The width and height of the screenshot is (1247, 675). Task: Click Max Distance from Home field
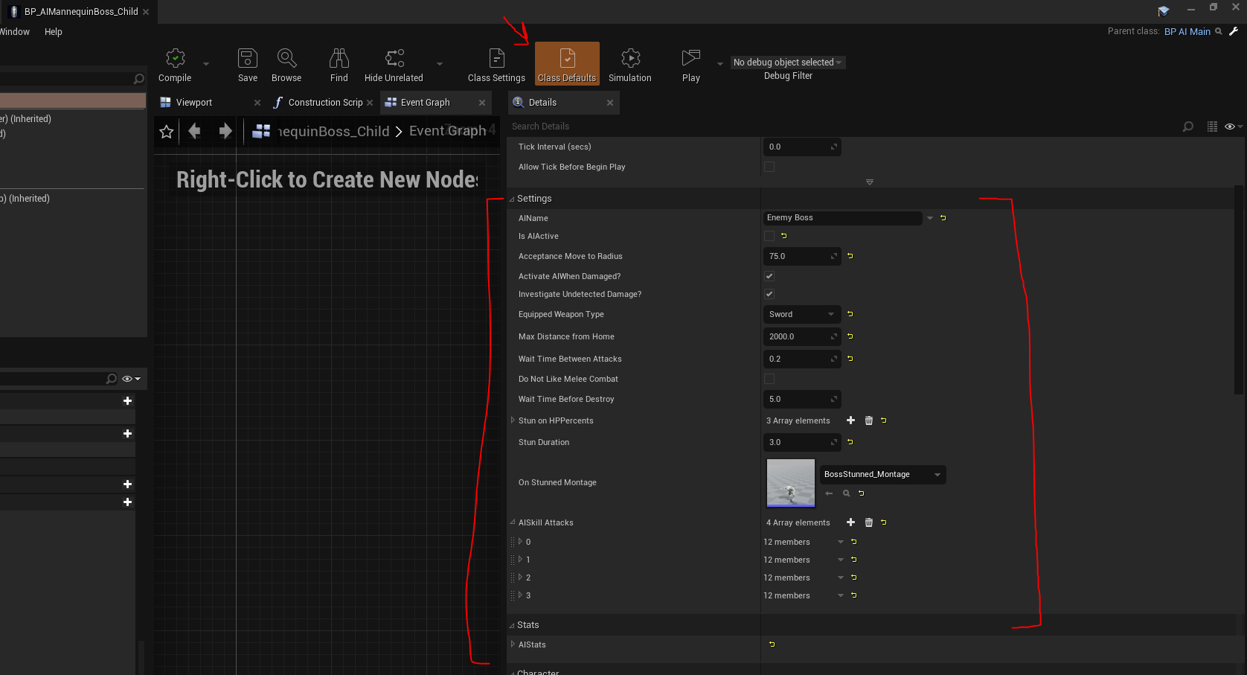pos(802,336)
